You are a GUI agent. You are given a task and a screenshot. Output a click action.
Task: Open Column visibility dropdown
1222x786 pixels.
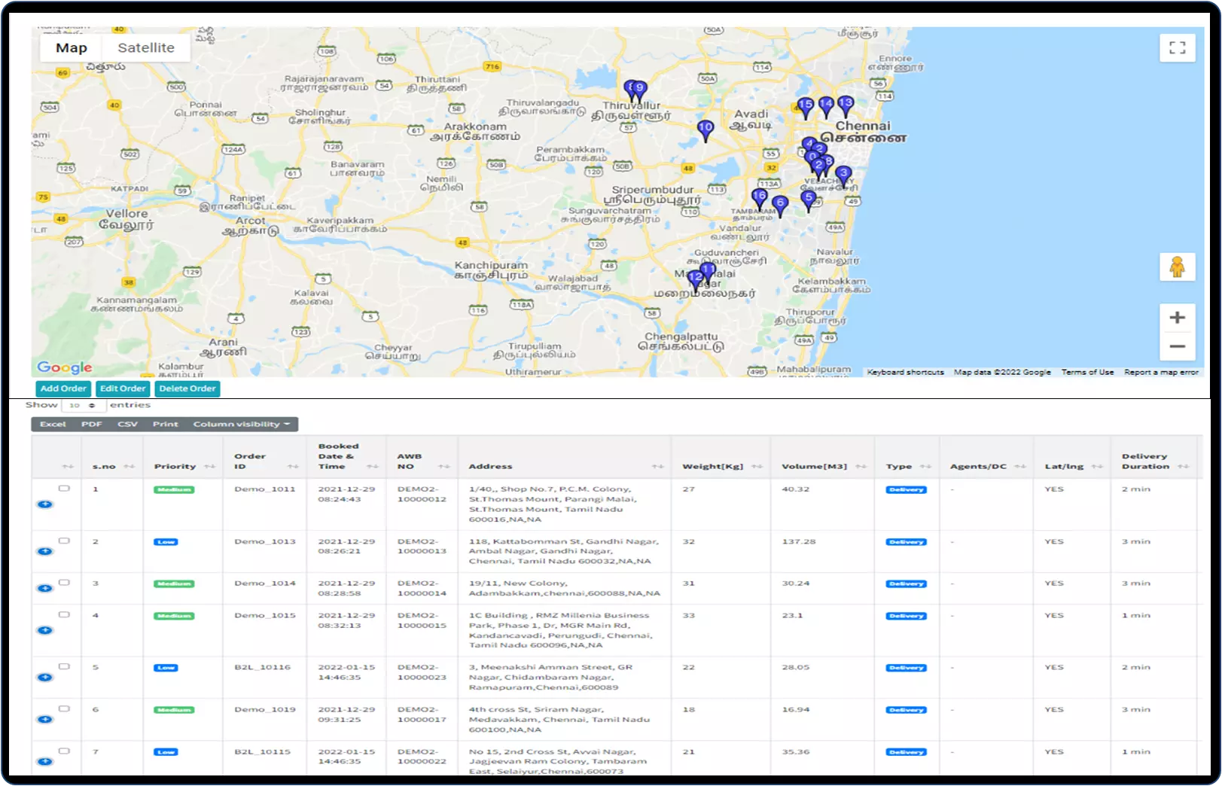[x=241, y=425]
